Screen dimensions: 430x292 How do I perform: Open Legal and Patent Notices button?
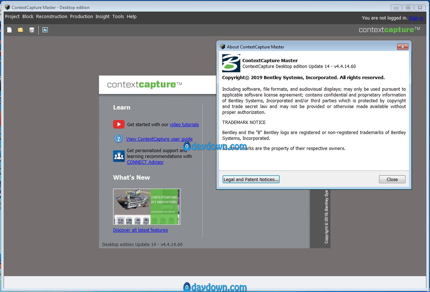[251, 179]
